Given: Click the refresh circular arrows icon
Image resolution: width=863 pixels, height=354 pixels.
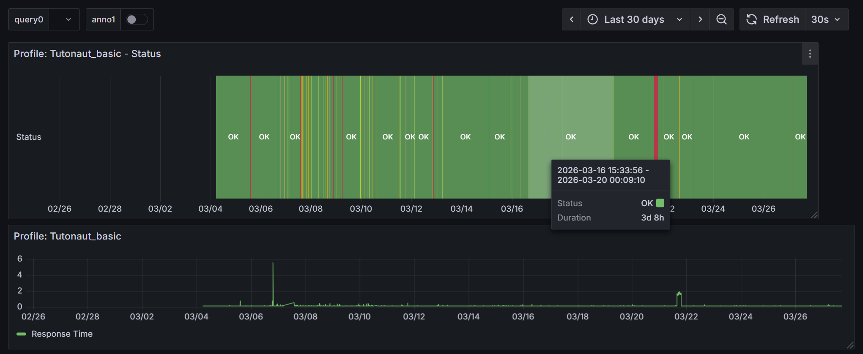Looking at the screenshot, I should click(751, 19).
